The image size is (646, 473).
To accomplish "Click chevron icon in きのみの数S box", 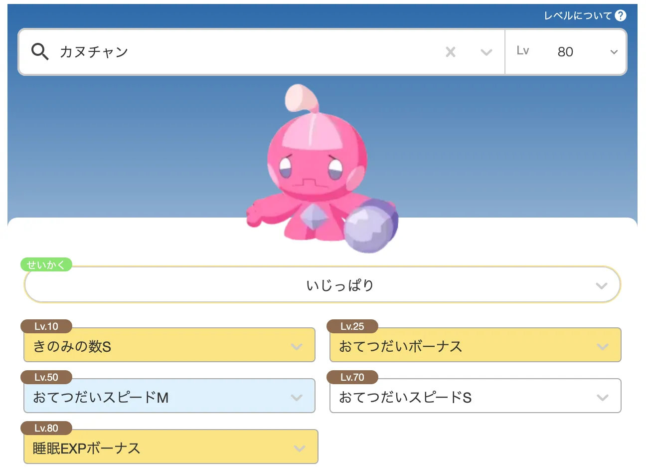I will point(297,346).
